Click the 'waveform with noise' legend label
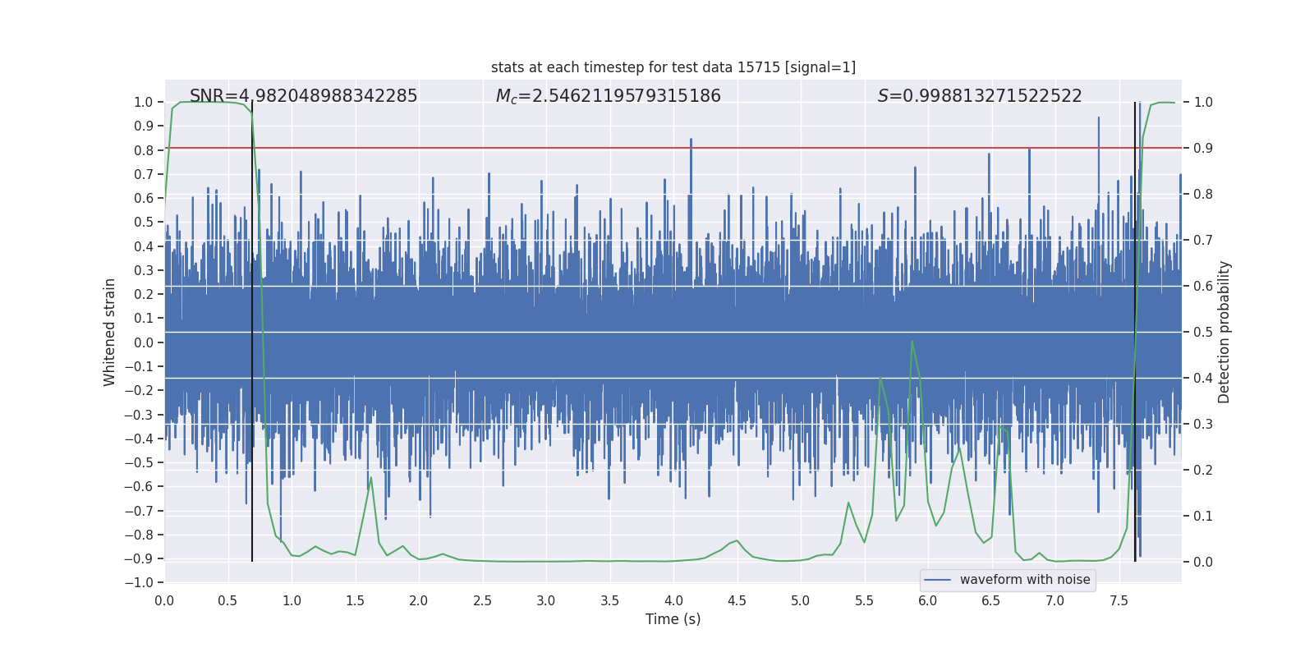The height and width of the screenshot is (657, 1314). 1025,580
